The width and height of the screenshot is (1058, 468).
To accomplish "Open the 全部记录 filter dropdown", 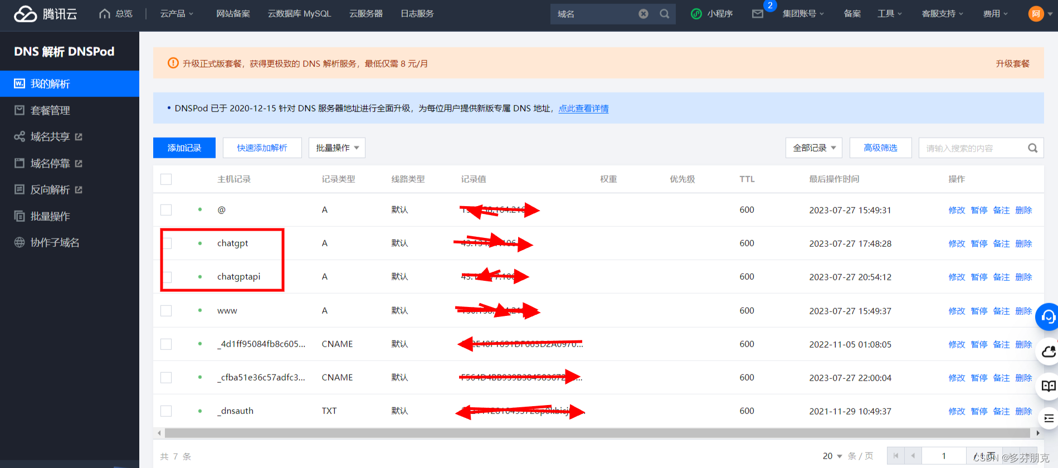I will [x=814, y=148].
